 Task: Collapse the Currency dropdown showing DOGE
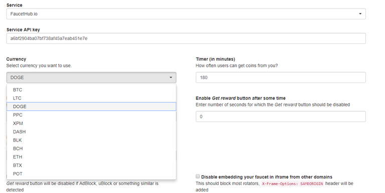click(91, 77)
